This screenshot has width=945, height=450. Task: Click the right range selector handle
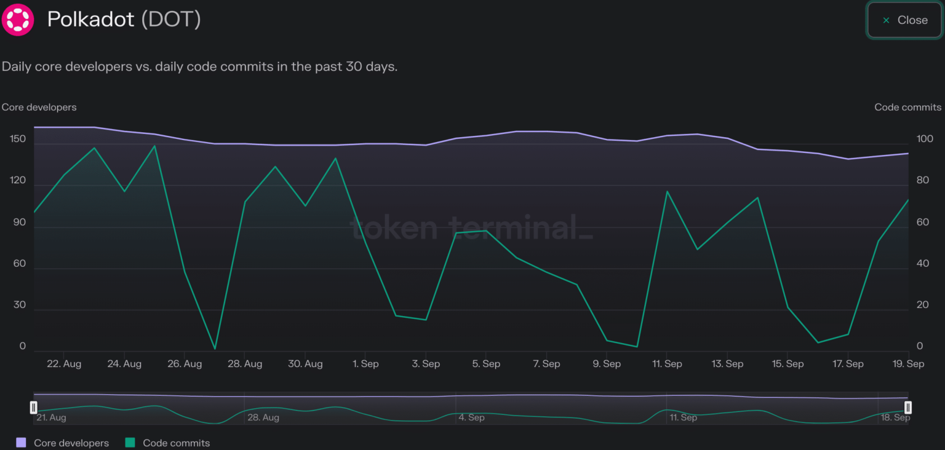(907, 408)
